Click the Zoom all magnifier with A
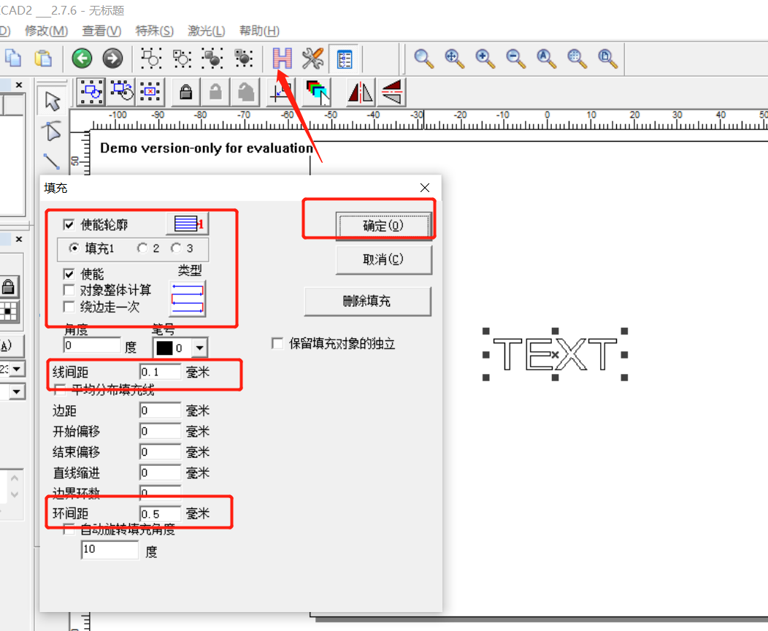Viewport: 768px width, 631px height. pyautogui.click(x=545, y=58)
